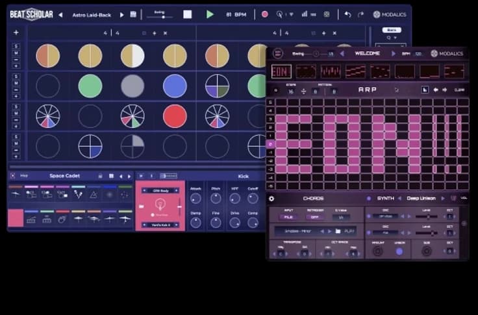The image size is (478, 315).
Task: Select previous synth preset before Deep Unison
Action: [399, 198]
